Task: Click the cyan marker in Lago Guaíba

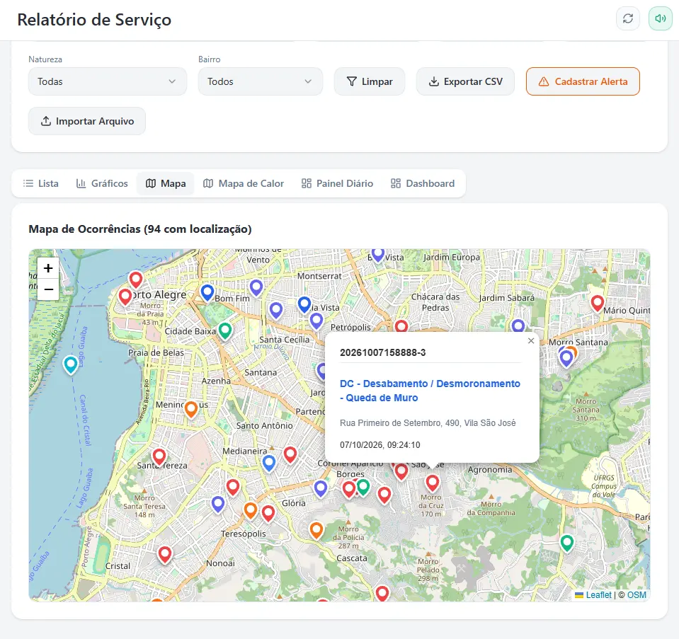Action: (71, 365)
